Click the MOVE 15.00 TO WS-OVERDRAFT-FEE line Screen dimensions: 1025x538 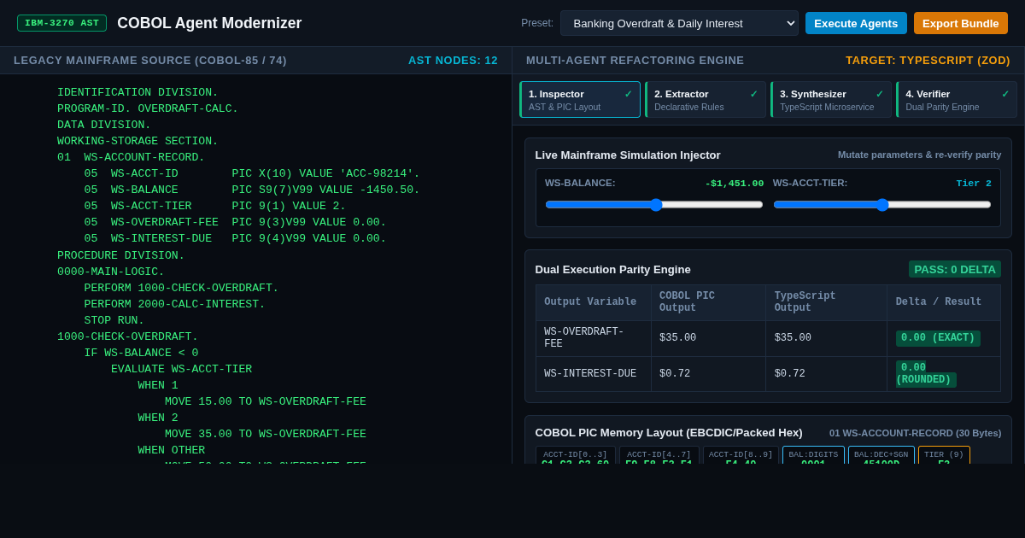tap(266, 401)
